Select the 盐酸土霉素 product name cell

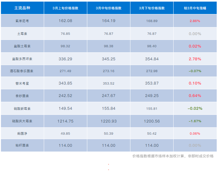tap(22, 46)
